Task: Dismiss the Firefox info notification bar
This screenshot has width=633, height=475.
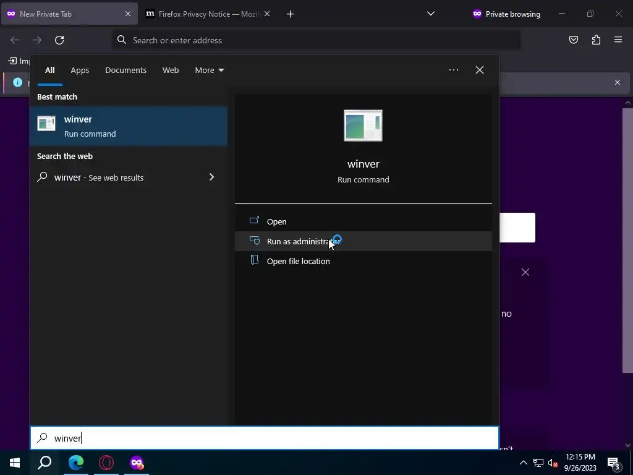Action: pyautogui.click(x=618, y=82)
